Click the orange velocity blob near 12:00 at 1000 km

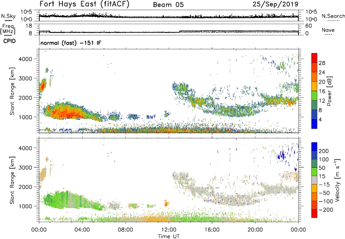pos(166,203)
